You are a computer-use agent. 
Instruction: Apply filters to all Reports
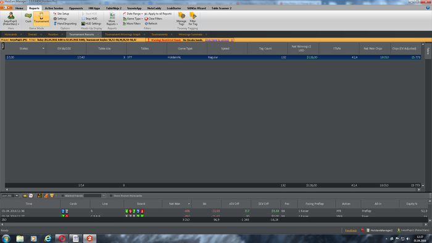(x=158, y=14)
